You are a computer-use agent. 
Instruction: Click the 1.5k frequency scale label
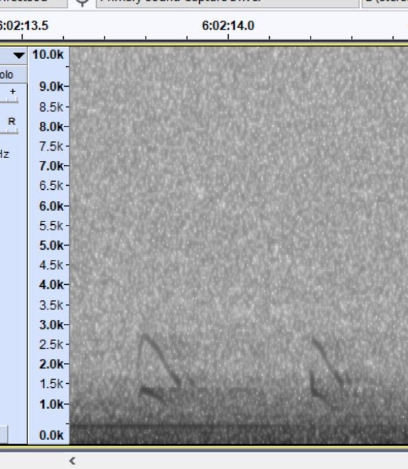(x=52, y=384)
